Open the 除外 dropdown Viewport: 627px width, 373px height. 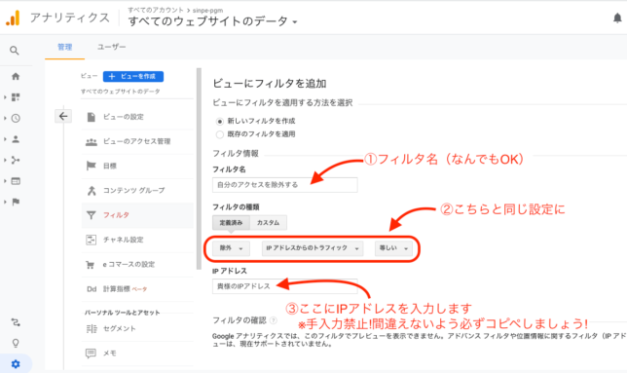pyautogui.click(x=231, y=248)
